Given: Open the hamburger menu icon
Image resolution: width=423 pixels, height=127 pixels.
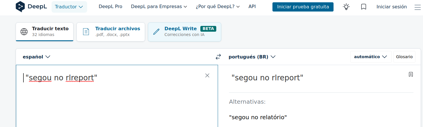Looking at the screenshot, I should (417, 7).
